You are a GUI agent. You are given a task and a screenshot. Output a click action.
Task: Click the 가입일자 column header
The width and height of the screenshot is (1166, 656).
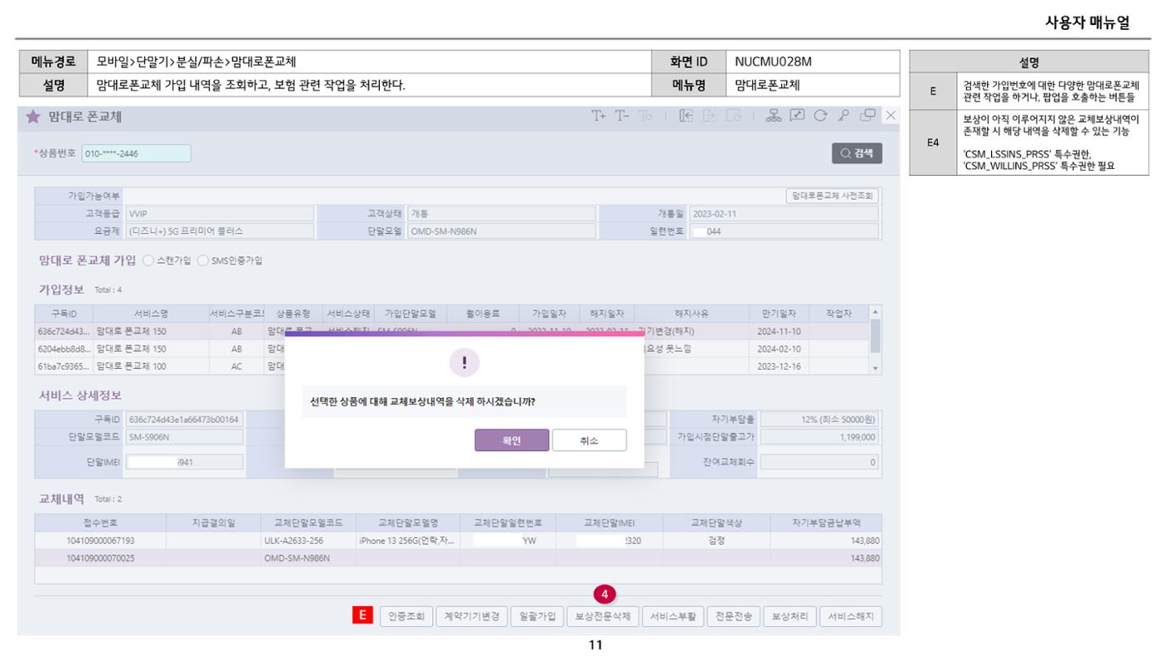point(549,313)
